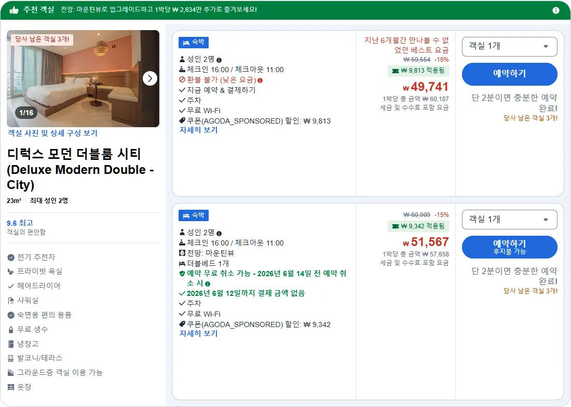Click 1박당 총 금액 ₩ 60,187 text

click(x=415, y=99)
